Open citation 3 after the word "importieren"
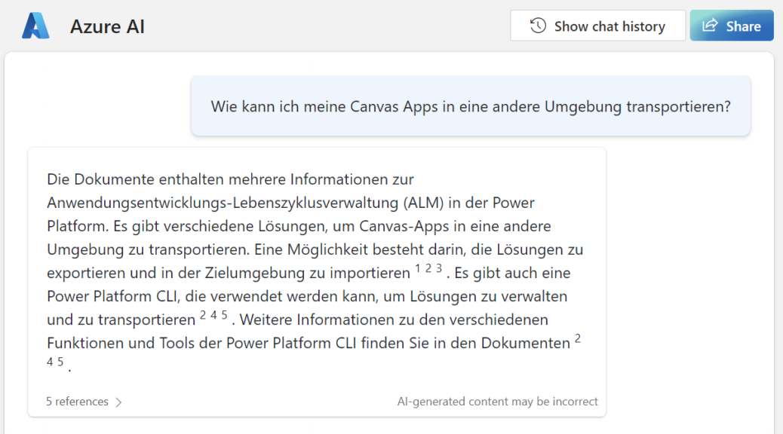This screenshot has width=783, height=434. [439, 268]
